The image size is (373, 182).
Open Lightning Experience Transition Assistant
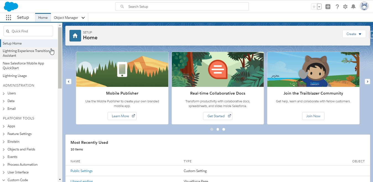click(x=29, y=53)
